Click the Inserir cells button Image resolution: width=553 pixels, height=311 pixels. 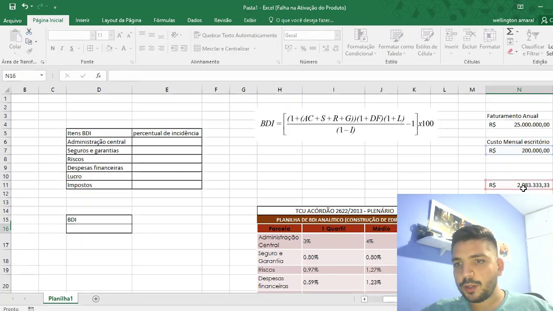point(451,42)
